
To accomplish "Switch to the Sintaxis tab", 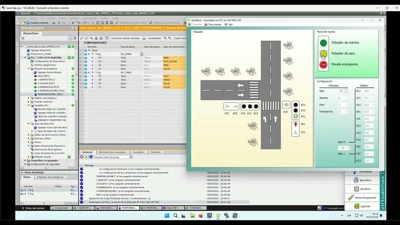I will [x=155, y=152].
